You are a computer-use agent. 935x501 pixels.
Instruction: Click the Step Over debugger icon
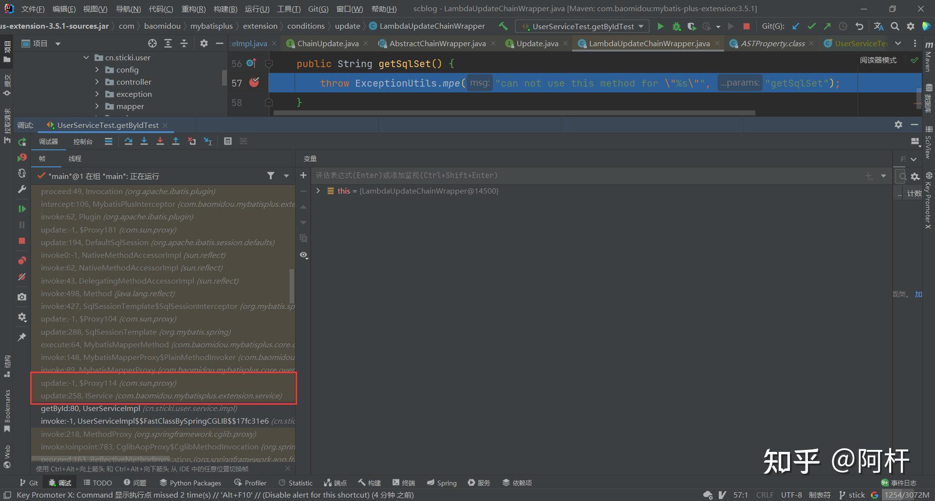click(128, 142)
